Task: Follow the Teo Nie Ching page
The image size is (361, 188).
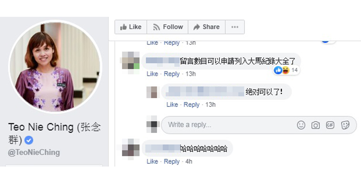Action: tap(167, 27)
